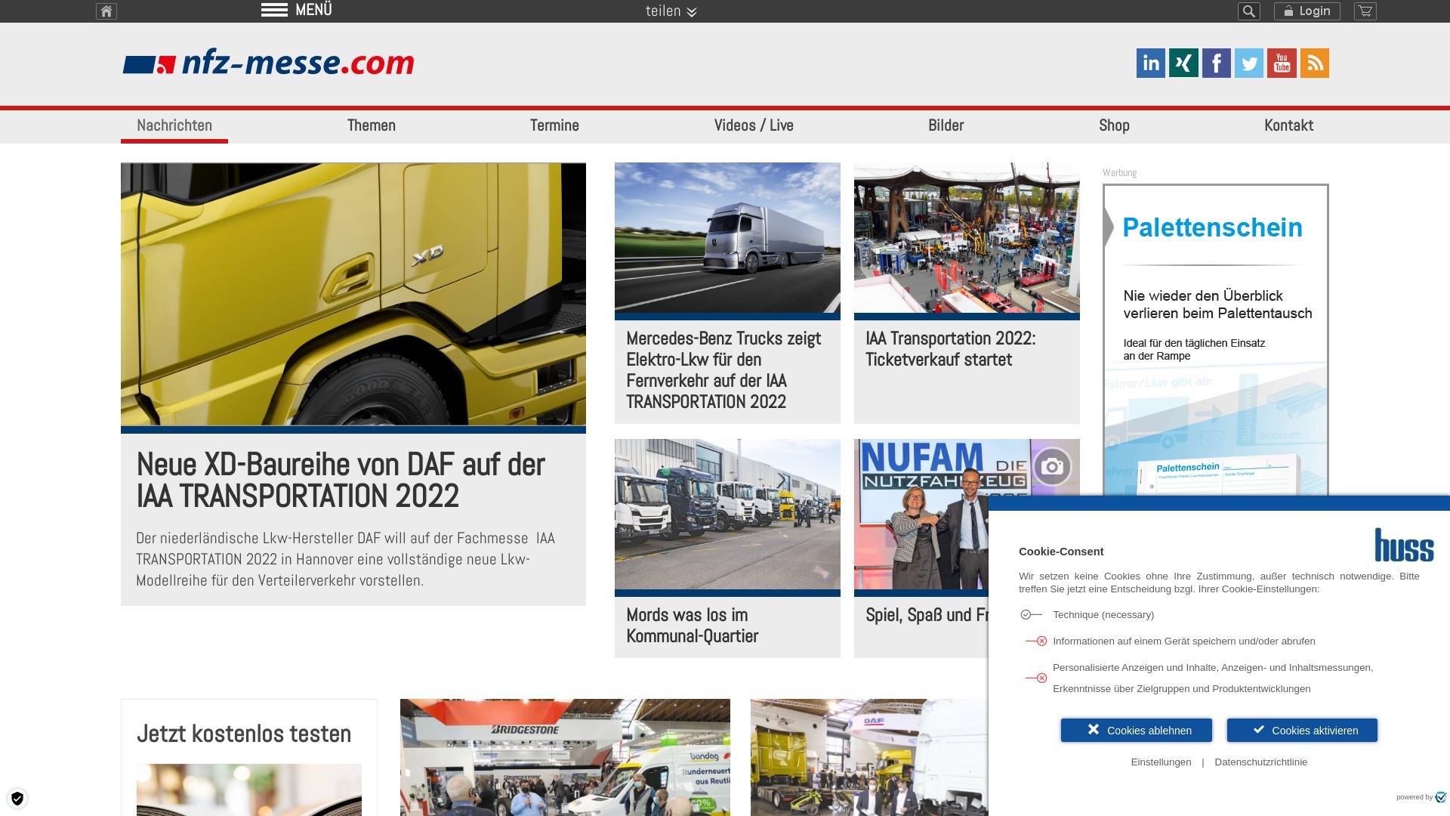Open Mords was los im Kommunal-Quartier

click(x=693, y=626)
